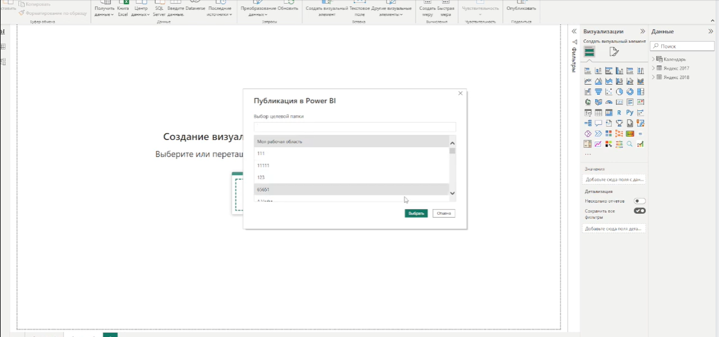The width and height of the screenshot is (719, 337).
Task: Select the Python visual icon
Action: point(630,111)
